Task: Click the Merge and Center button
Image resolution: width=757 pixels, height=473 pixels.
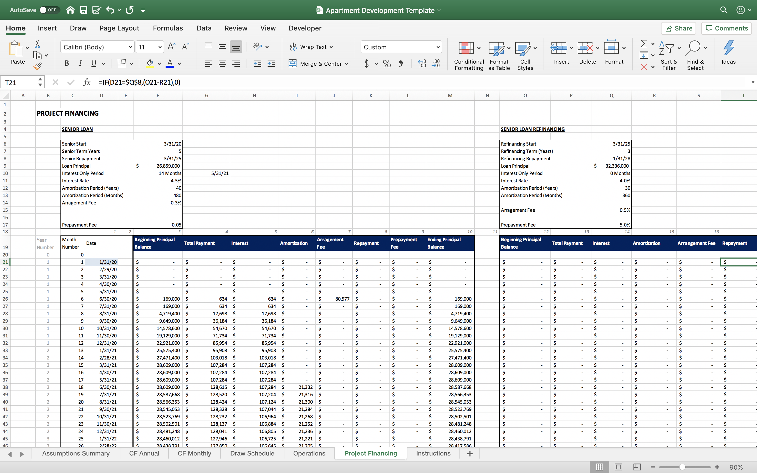Action: tap(318, 63)
